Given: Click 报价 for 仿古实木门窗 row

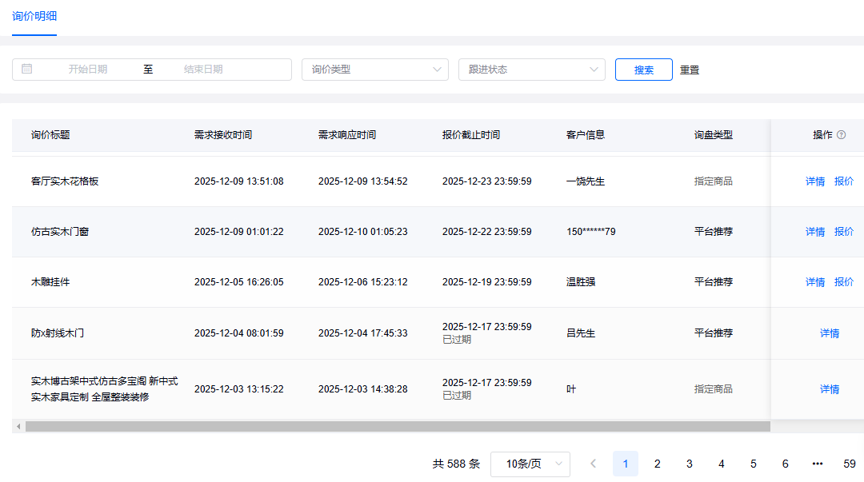Looking at the screenshot, I should click(843, 232).
